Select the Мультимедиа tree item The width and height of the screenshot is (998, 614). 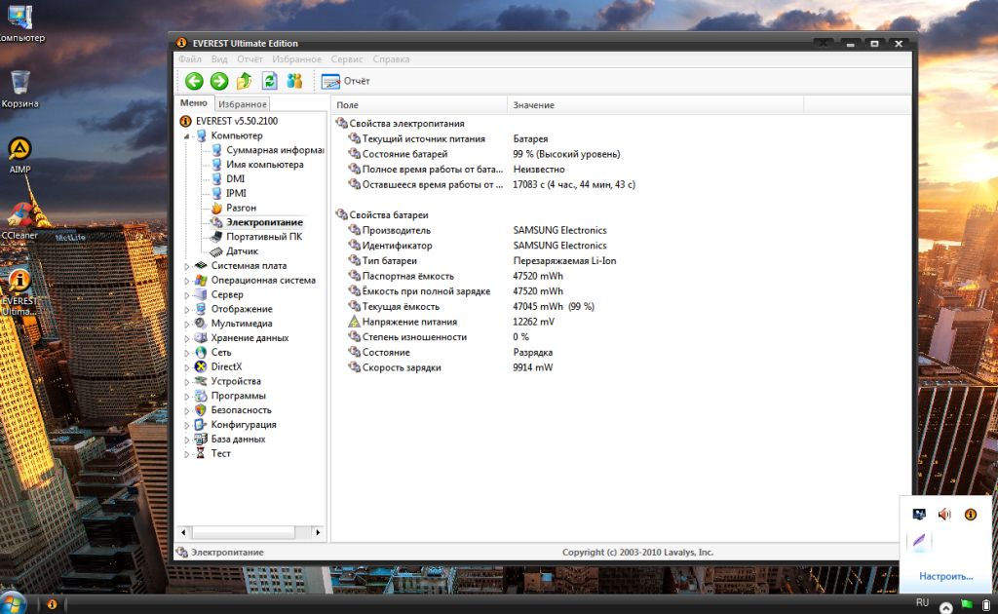(x=242, y=324)
